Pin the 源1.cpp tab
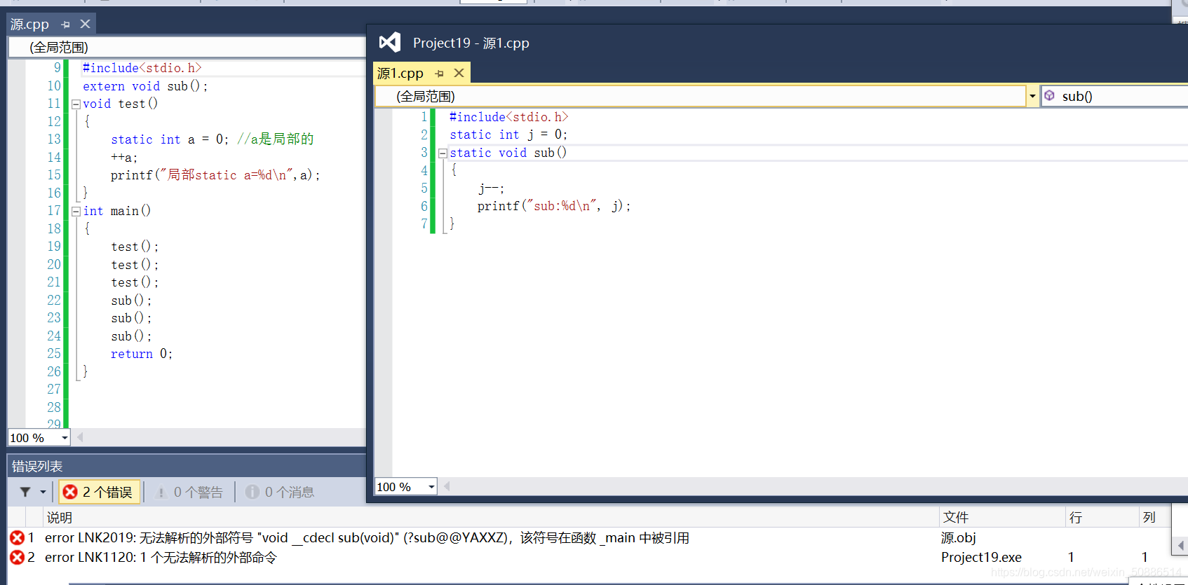 click(440, 74)
